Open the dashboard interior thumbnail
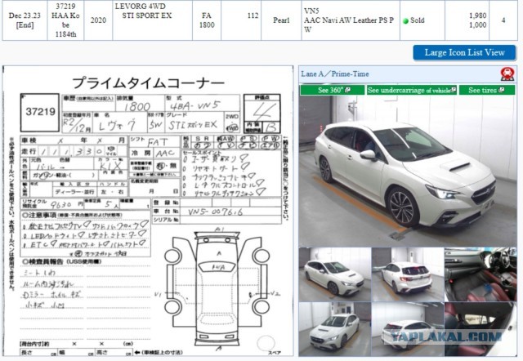523x361 pixels. tap(481, 274)
